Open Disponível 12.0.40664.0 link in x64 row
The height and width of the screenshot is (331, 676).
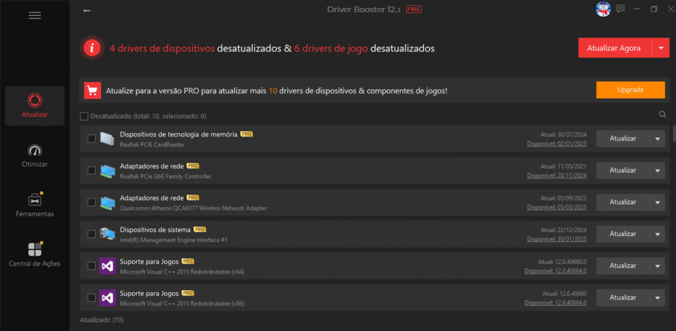555,271
